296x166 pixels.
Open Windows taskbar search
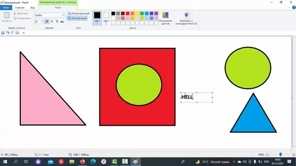pyautogui.click(x=16, y=162)
